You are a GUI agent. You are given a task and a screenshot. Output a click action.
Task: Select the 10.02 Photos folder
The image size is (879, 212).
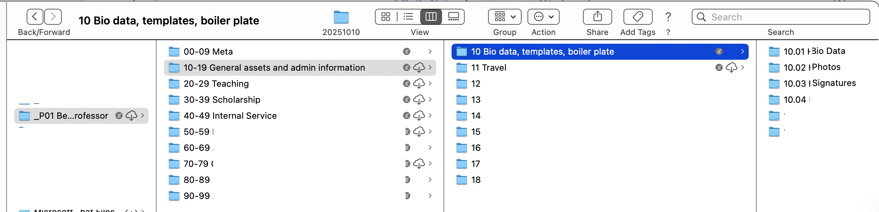[812, 67]
